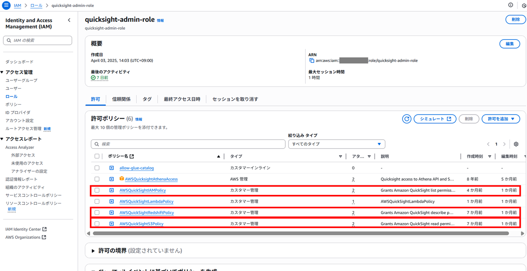Click the IAM search input field
Image resolution: width=527 pixels, height=271 pixels.
[37, 40]
